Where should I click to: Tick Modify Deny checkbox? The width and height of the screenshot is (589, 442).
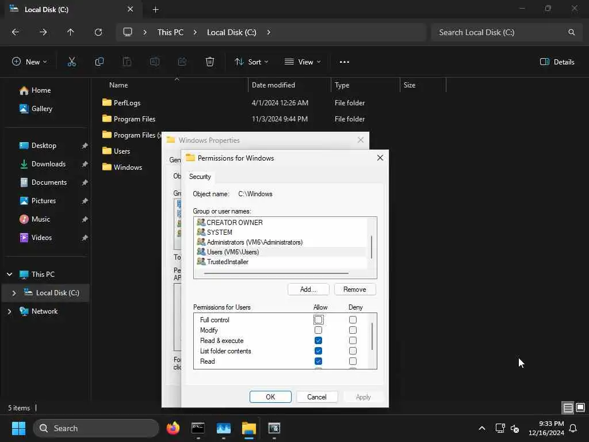click(353, 330)
